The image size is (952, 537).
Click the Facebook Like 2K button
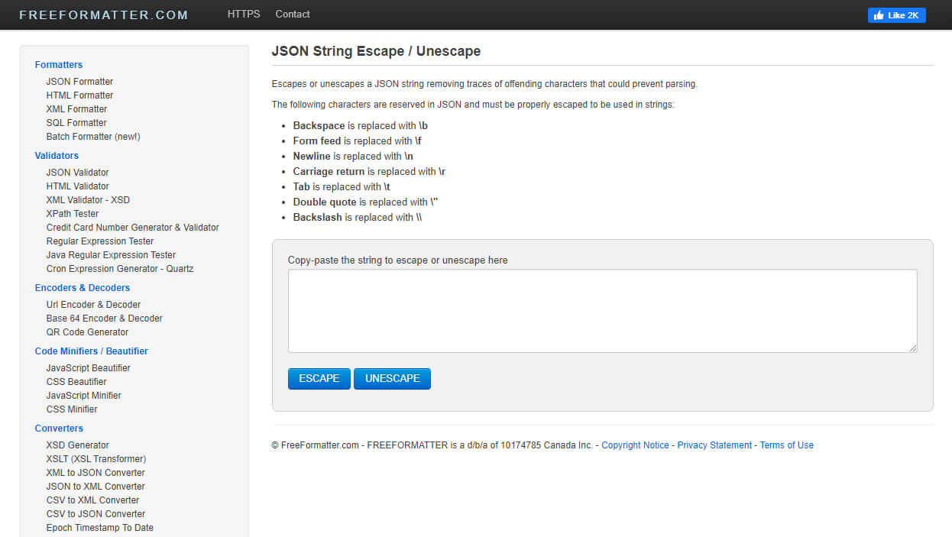pyautogui.click(x=896, y=15)
